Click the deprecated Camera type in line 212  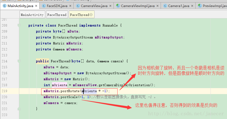(x=59, y=49)
